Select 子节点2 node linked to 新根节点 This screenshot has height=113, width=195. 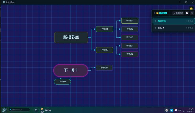[105, 50]
